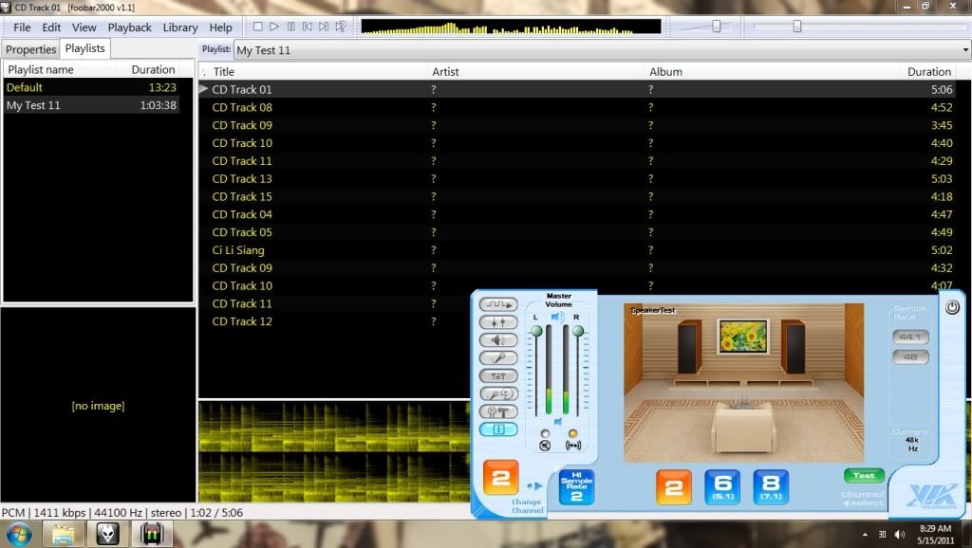This screenshot has width=972, height=548.
Task: Click the spectrogram visualization panel
Action: (x=335, y=452)
